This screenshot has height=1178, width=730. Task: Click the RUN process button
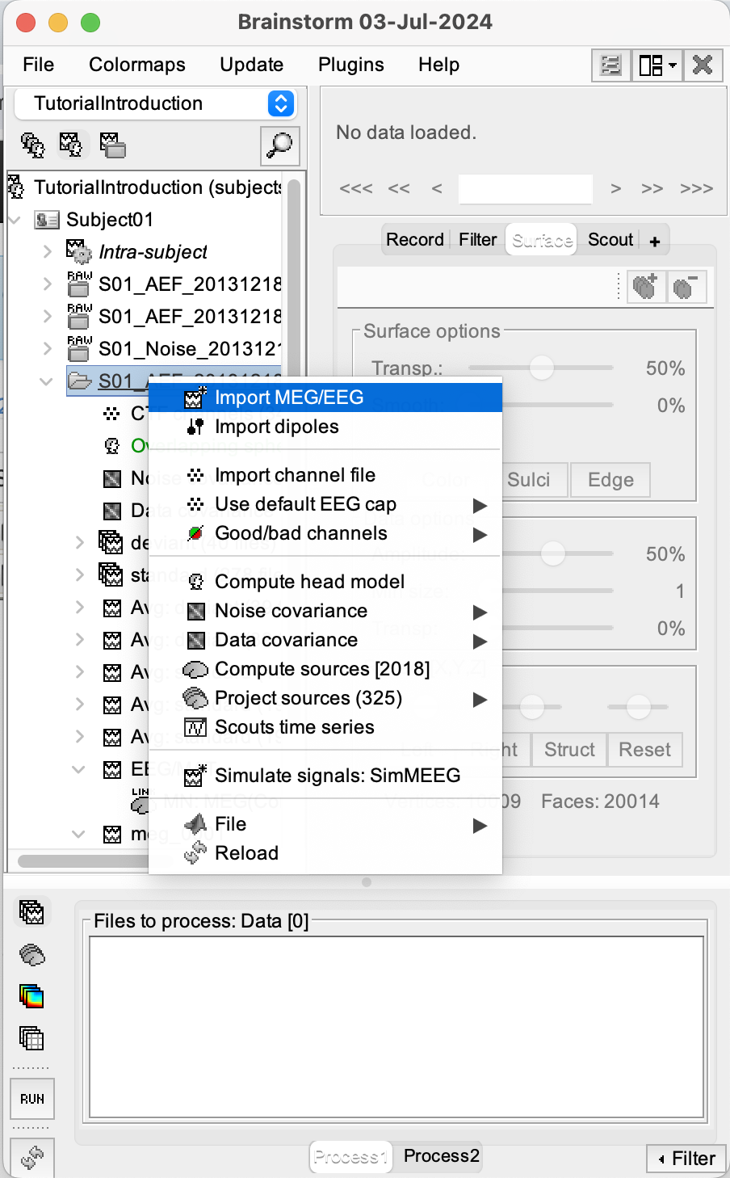pos(32,1099)
